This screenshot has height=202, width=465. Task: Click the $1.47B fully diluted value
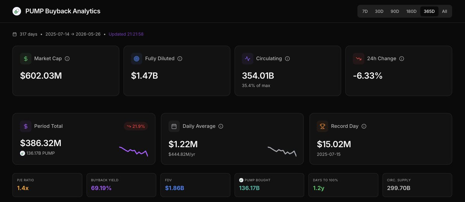[x=145, y=76]
